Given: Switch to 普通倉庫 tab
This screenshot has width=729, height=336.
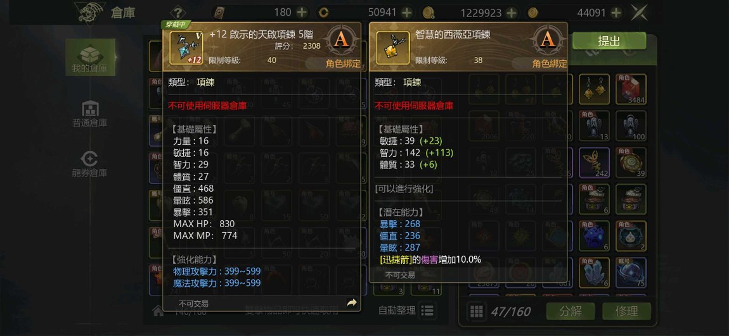Looking at the screenshot, I should 90,114.
